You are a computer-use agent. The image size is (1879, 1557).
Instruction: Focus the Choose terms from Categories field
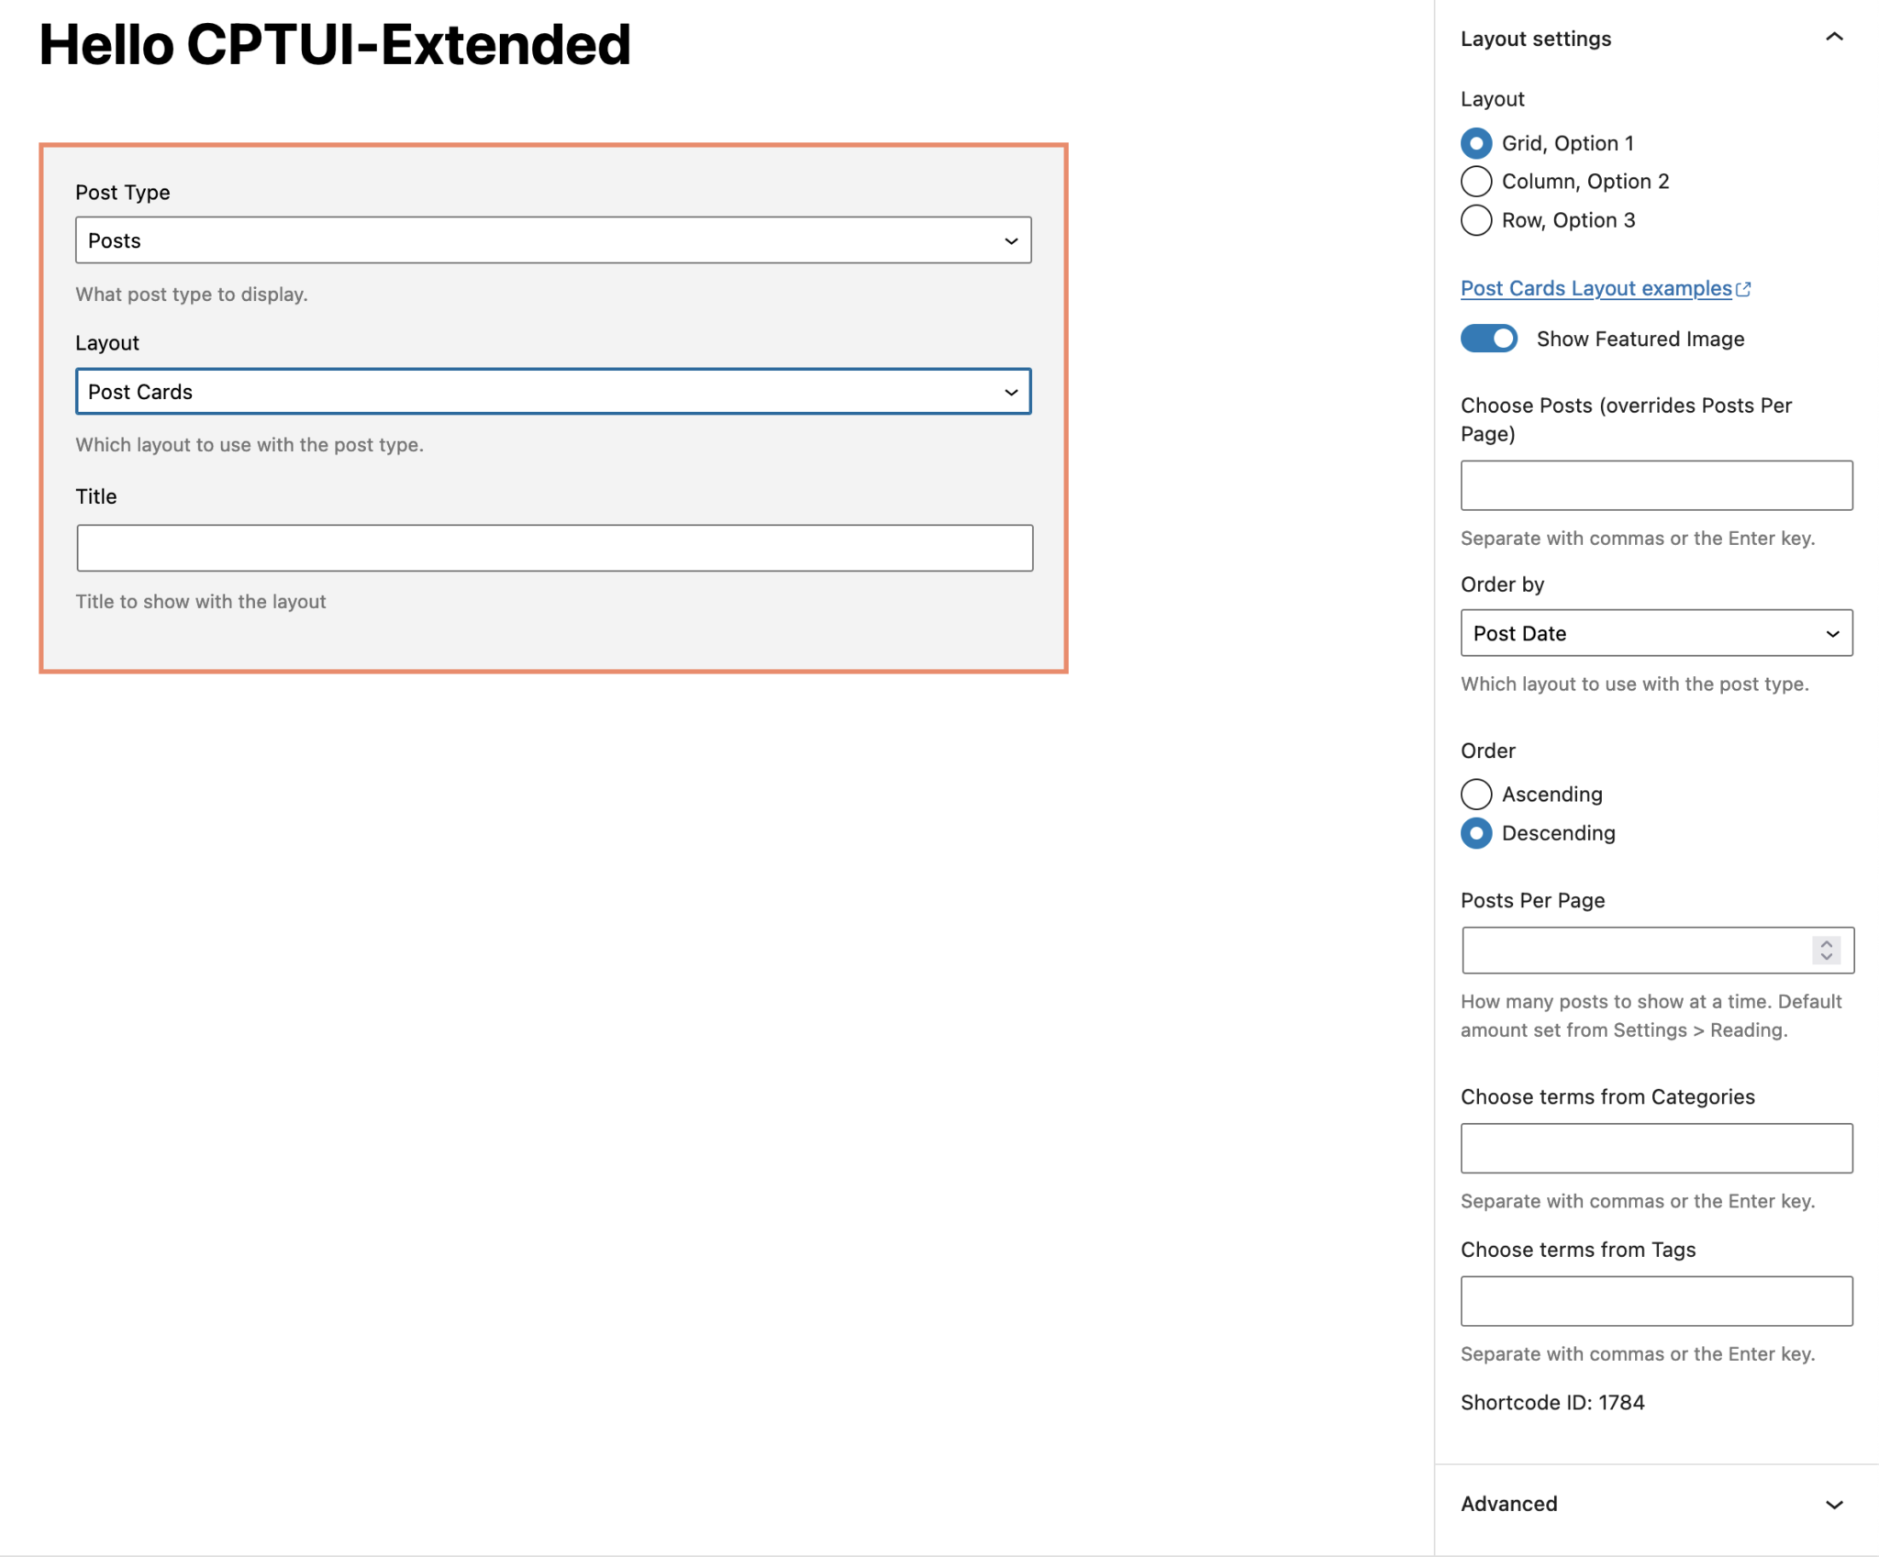coord(1656,1148)
